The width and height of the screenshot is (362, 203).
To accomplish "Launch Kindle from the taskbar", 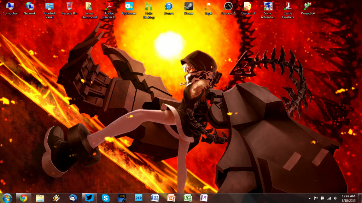I will (122, 198).
